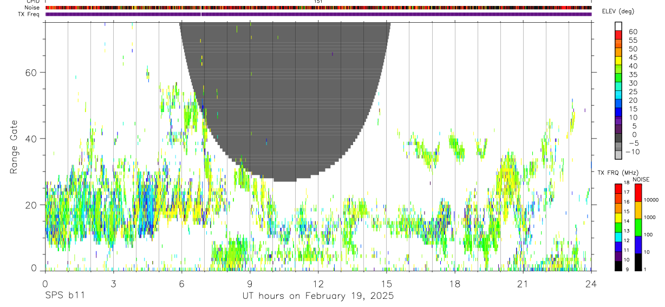Click the '6' tick on UT hours axis
The width and height of the screenshot is (665, 307).
tap(181, 284)
